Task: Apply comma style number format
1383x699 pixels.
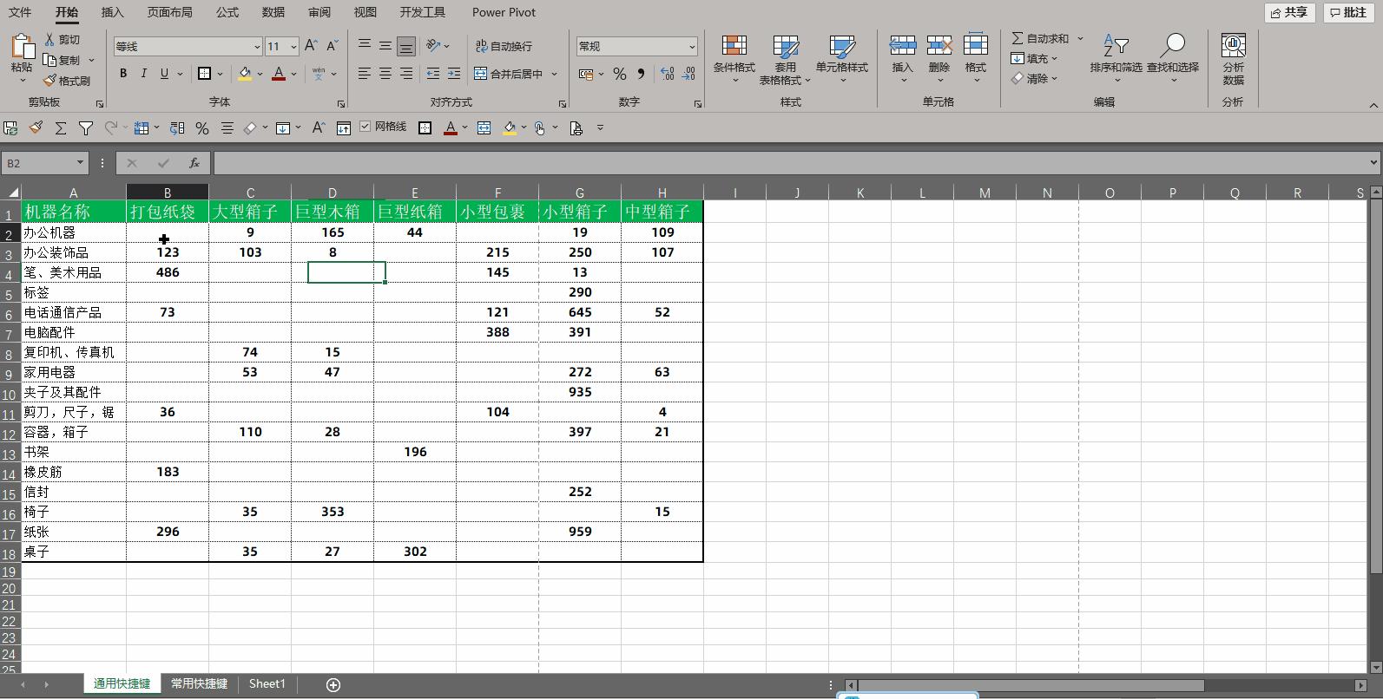Action: point(641,74)
